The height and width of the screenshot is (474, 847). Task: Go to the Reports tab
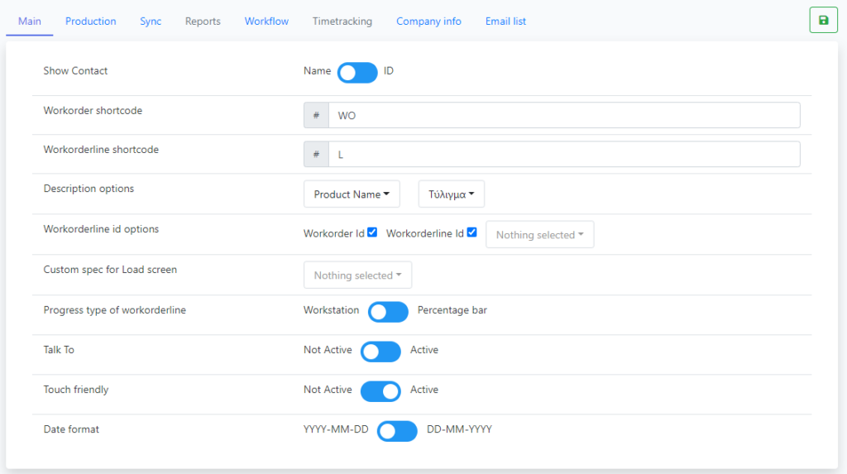click(203, 21)
